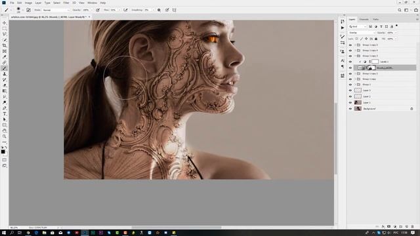Open the Filter menu
Viewport: 420px width, 236px height.
click(x=66, y=3)
